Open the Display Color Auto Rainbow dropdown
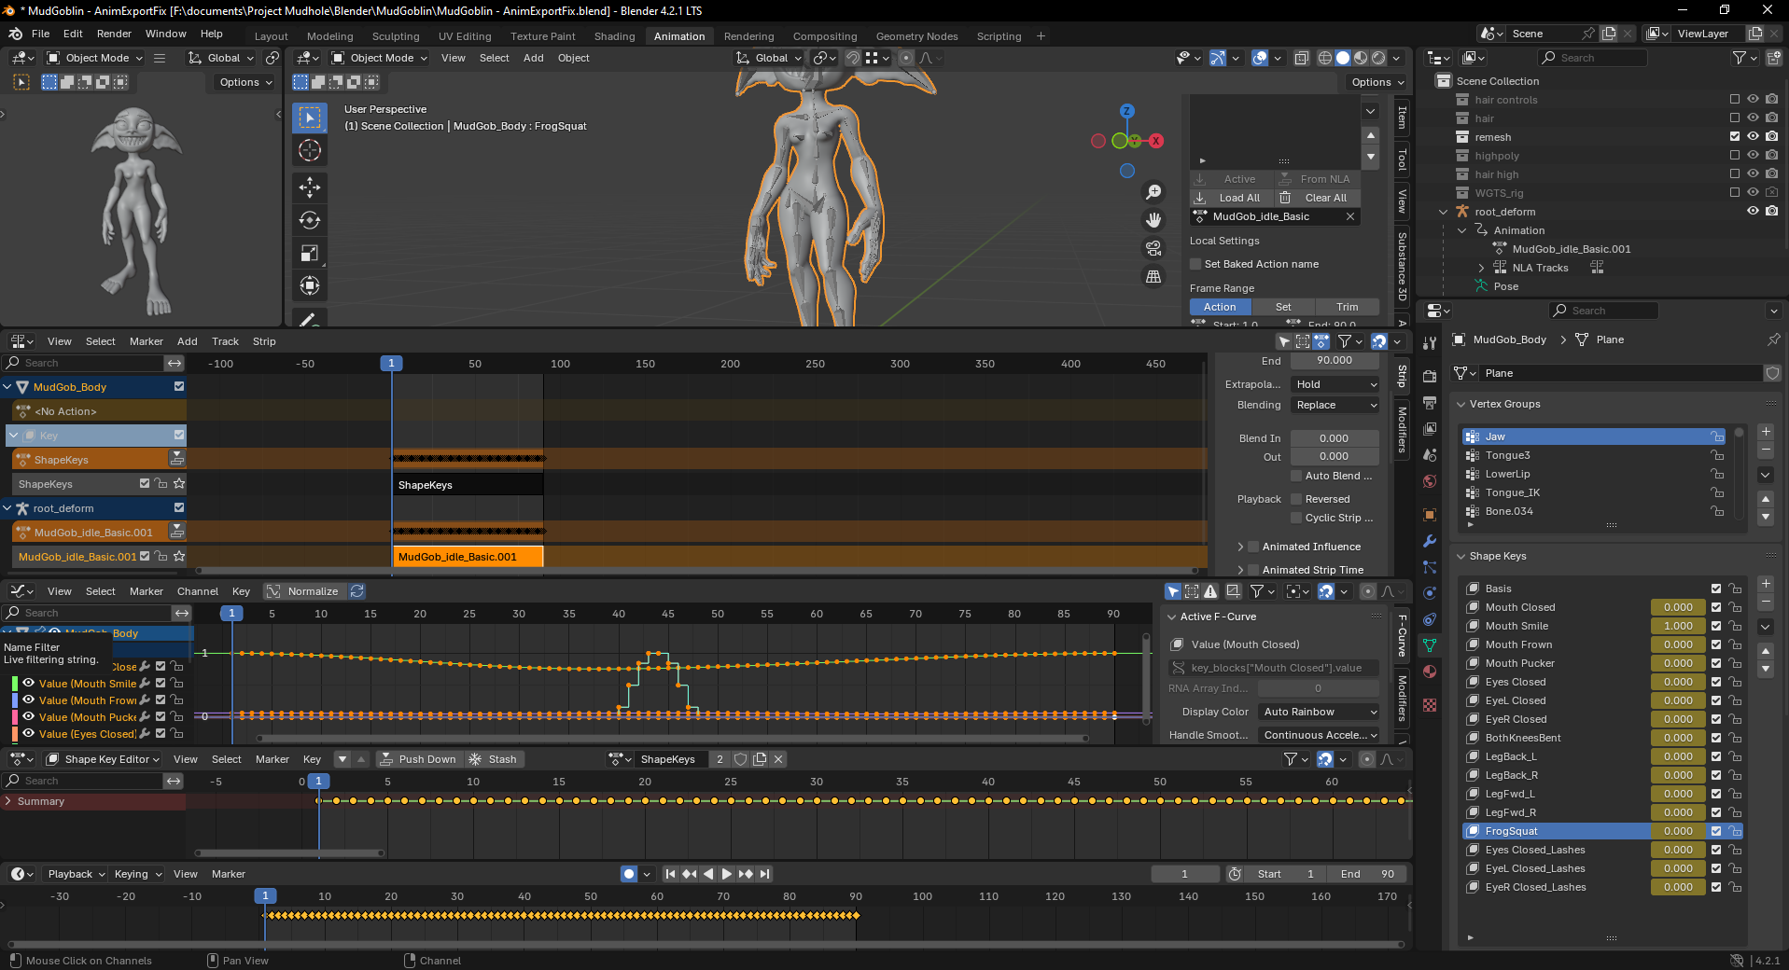The image size is (1789, 970). click(x=1320, y=712)
